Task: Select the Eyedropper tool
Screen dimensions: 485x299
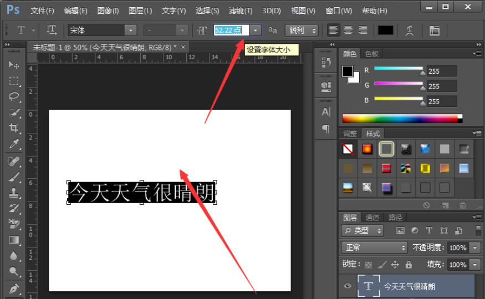Action: pos(14,143)
